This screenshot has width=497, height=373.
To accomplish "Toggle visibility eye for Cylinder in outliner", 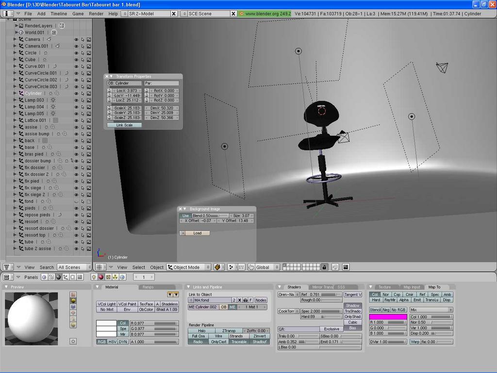I will tap(76, 94).
